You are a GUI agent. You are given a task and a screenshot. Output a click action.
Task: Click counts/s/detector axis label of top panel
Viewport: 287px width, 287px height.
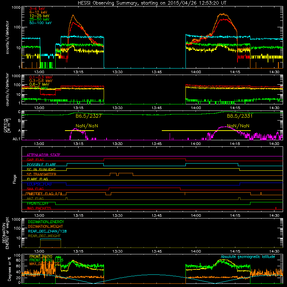click(7, 37)
